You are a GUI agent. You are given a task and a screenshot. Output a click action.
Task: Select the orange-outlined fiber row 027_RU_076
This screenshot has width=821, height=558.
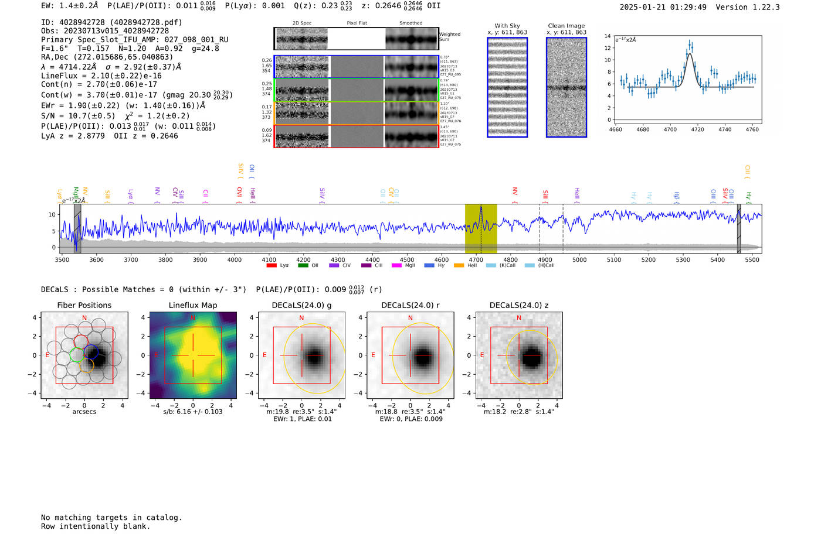[357, 113]
